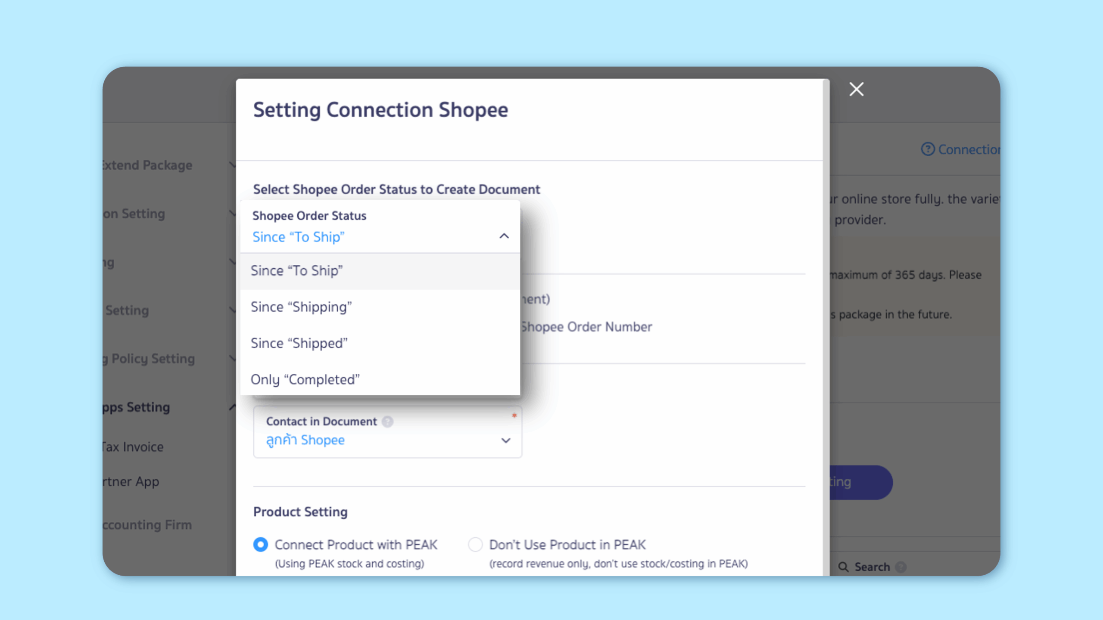Click the help icon next to Search
This screenshot has width=1103, height=620.
(900, 567)
